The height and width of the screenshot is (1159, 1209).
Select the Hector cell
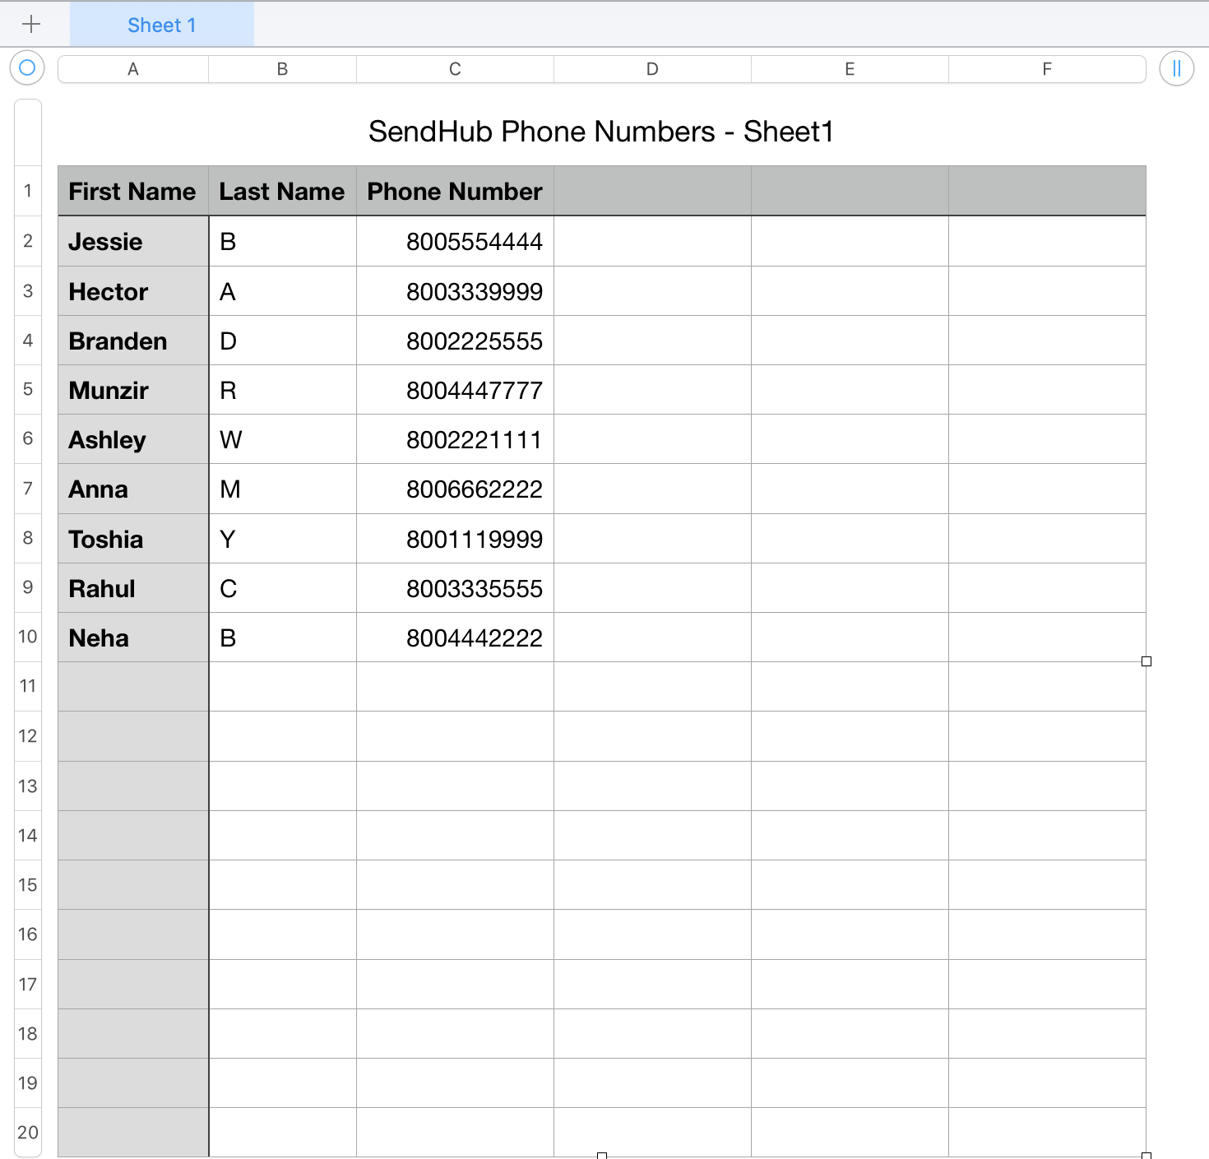point(133,291)
